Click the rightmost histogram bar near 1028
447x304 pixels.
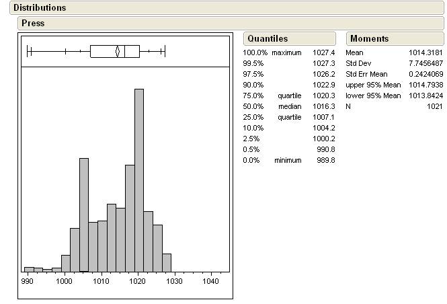click(x=167, y=262)
